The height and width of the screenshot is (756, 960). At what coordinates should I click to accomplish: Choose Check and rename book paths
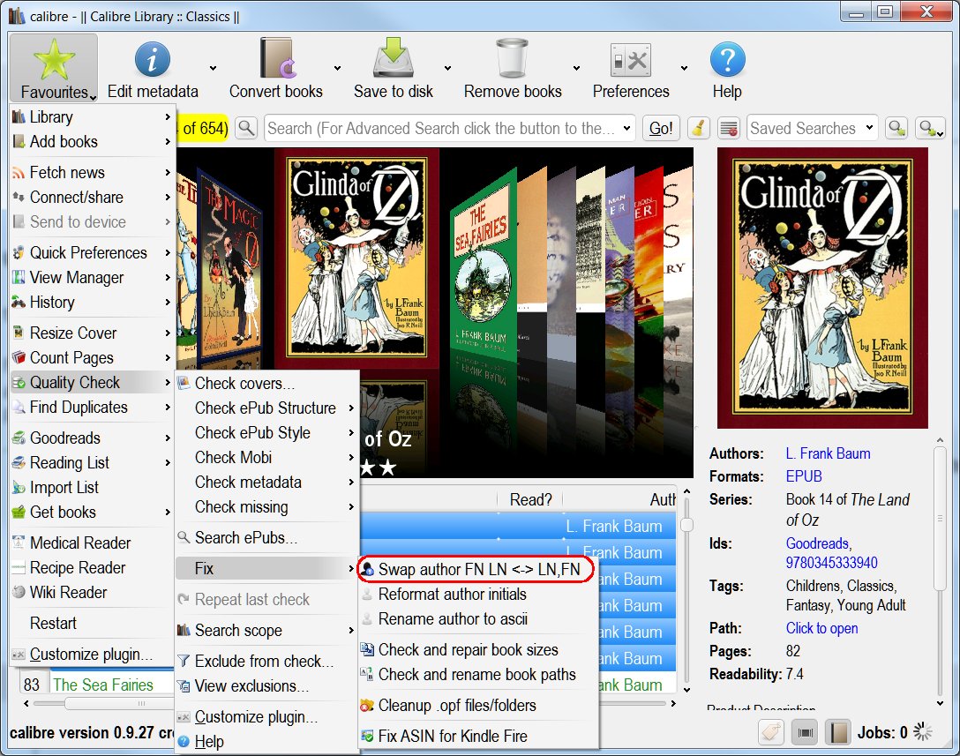coord(477,674)
